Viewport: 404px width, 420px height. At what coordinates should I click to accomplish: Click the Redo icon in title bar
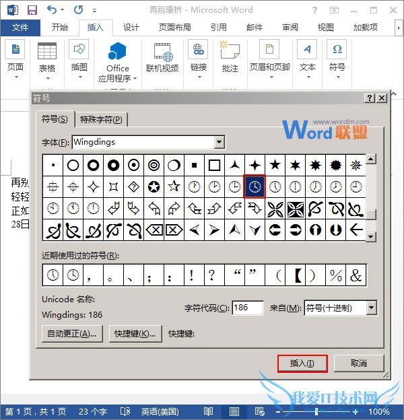point(79,10)
